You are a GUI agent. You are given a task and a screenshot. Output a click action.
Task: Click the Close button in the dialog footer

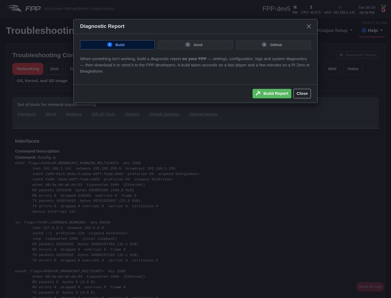coord(302,93)
